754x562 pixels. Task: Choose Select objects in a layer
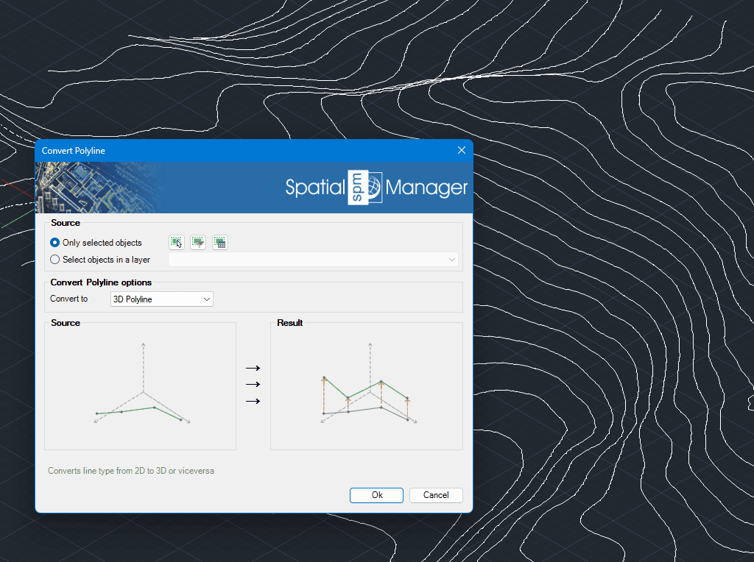[x=100, y=260]
